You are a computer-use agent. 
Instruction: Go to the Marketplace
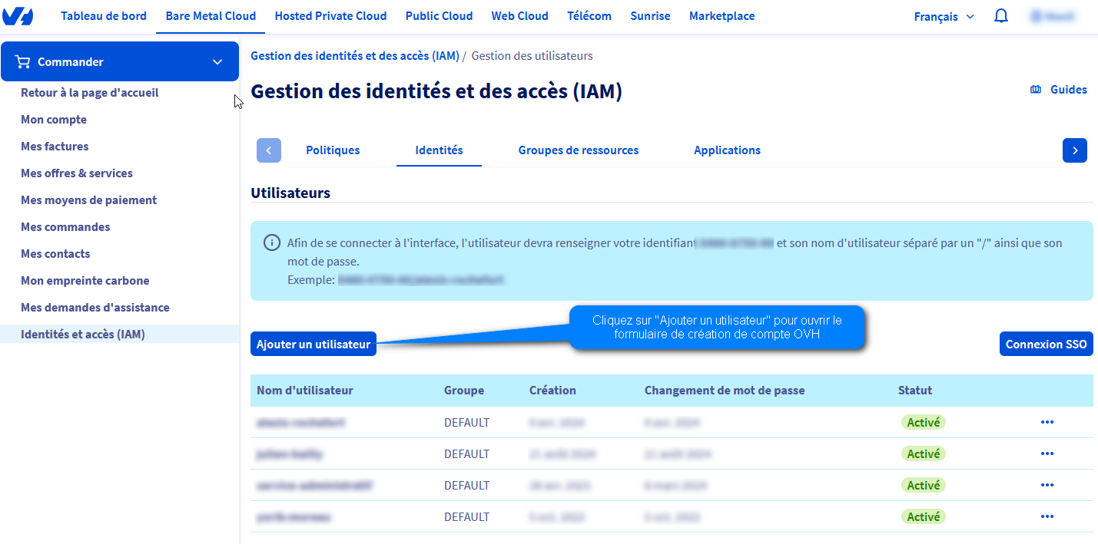click(722, 16)
